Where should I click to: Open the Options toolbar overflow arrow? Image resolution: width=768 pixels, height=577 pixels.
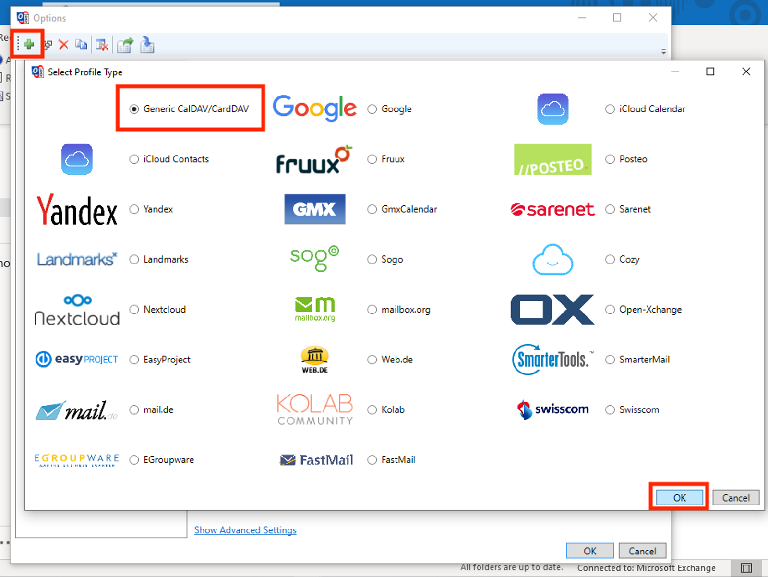point(663,52)
